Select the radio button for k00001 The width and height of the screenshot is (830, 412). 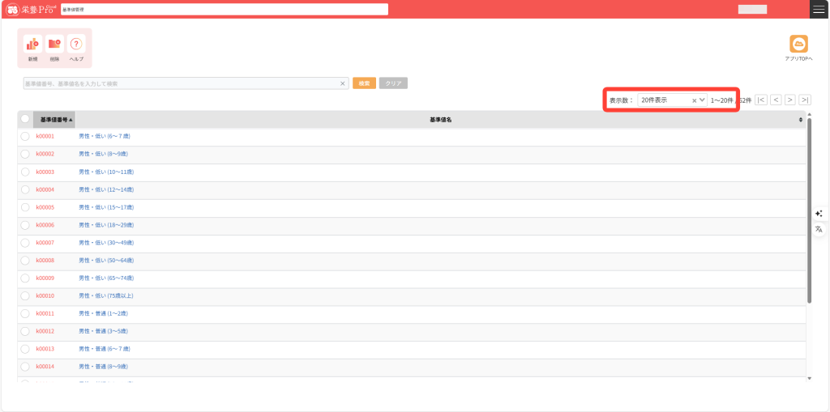(25, 136)
